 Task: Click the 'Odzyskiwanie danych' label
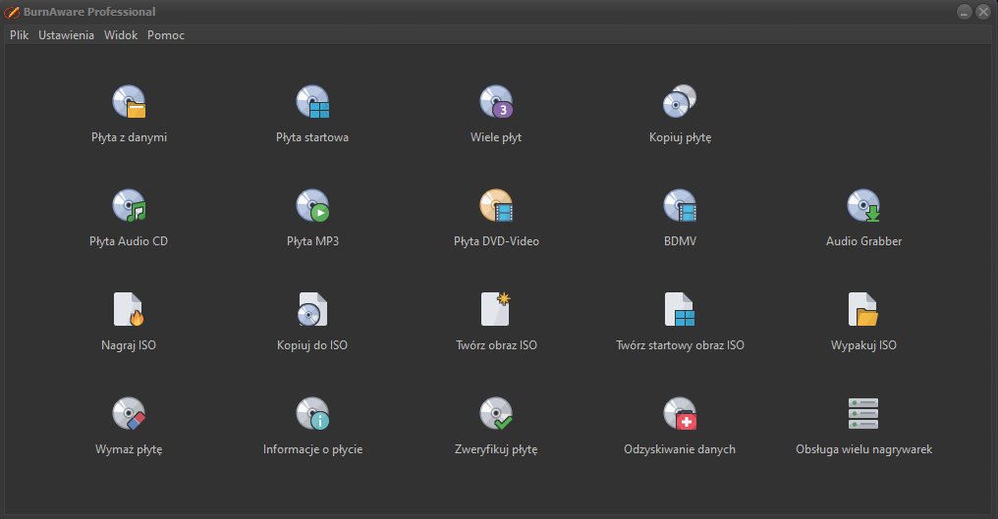click(680, 449)
